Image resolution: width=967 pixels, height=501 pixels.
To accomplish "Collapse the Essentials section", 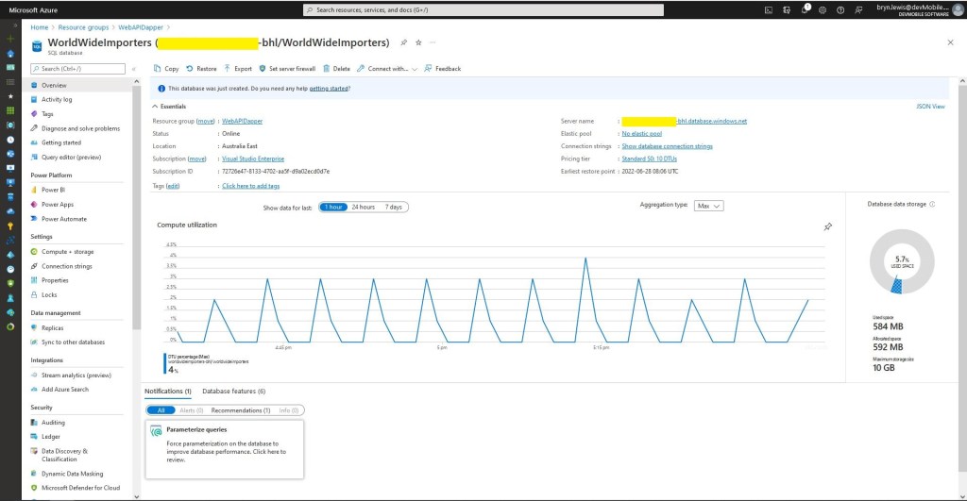I will pyautogui.click(x=155, y=107).
